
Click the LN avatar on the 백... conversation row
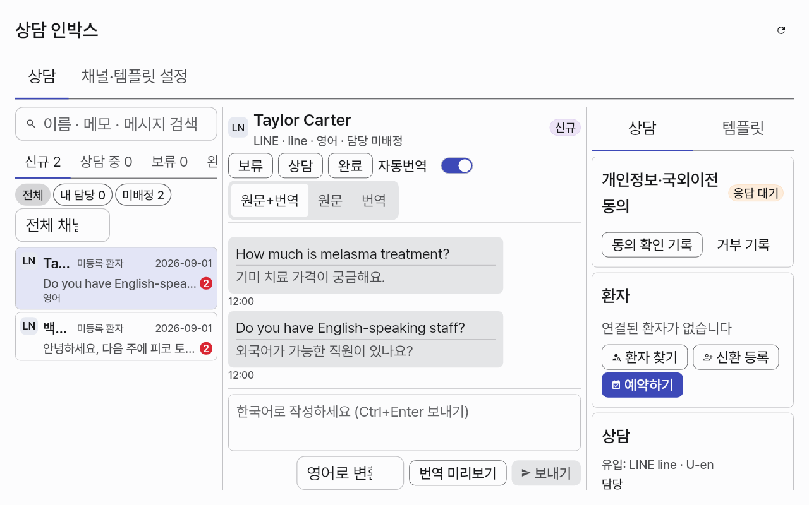point(29,326)
